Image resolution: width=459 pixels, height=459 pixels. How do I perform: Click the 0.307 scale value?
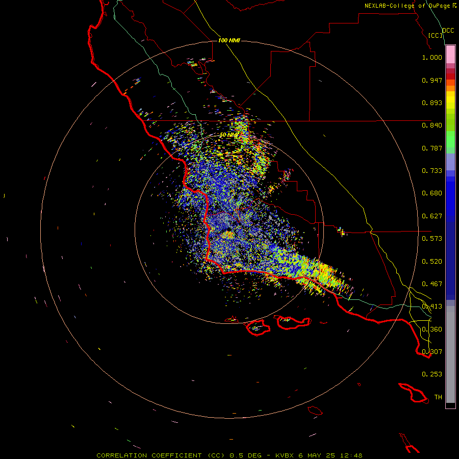pos(432,352)
